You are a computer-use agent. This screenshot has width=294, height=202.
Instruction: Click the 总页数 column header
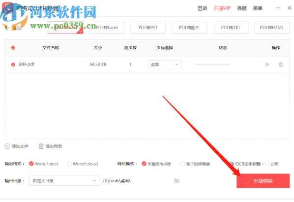point(130,48)
